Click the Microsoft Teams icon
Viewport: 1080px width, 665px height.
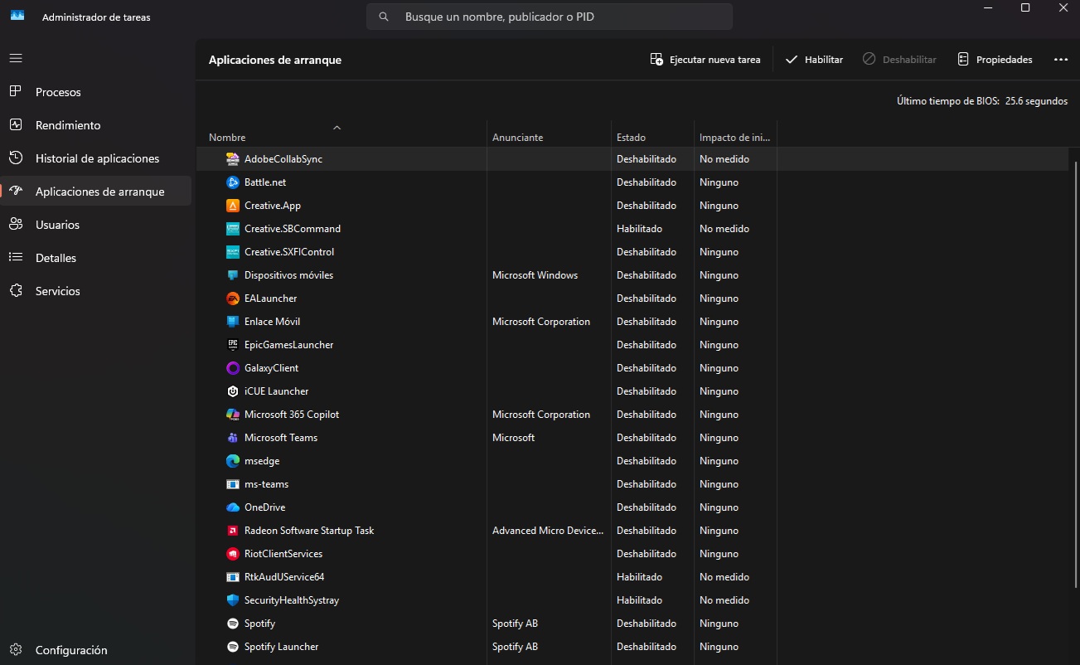pos(232,437)
